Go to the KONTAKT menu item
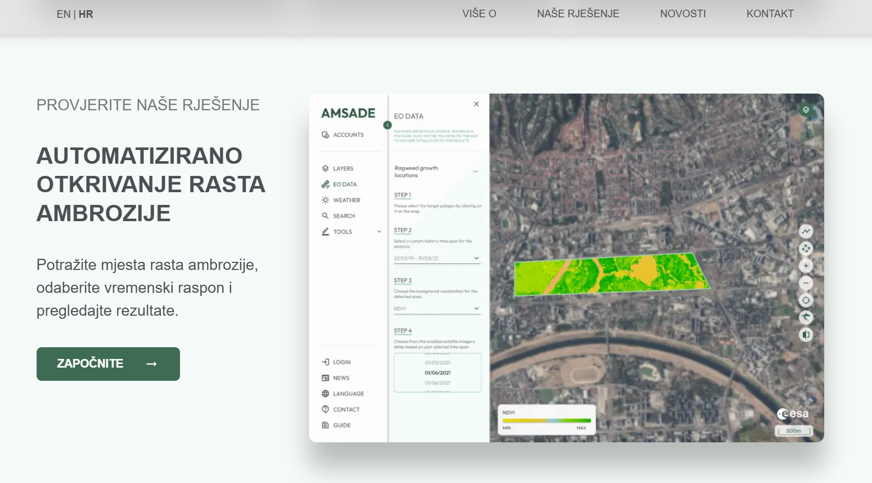The width and height of the screenshot is (872, 483). click(x=769, y=14)
